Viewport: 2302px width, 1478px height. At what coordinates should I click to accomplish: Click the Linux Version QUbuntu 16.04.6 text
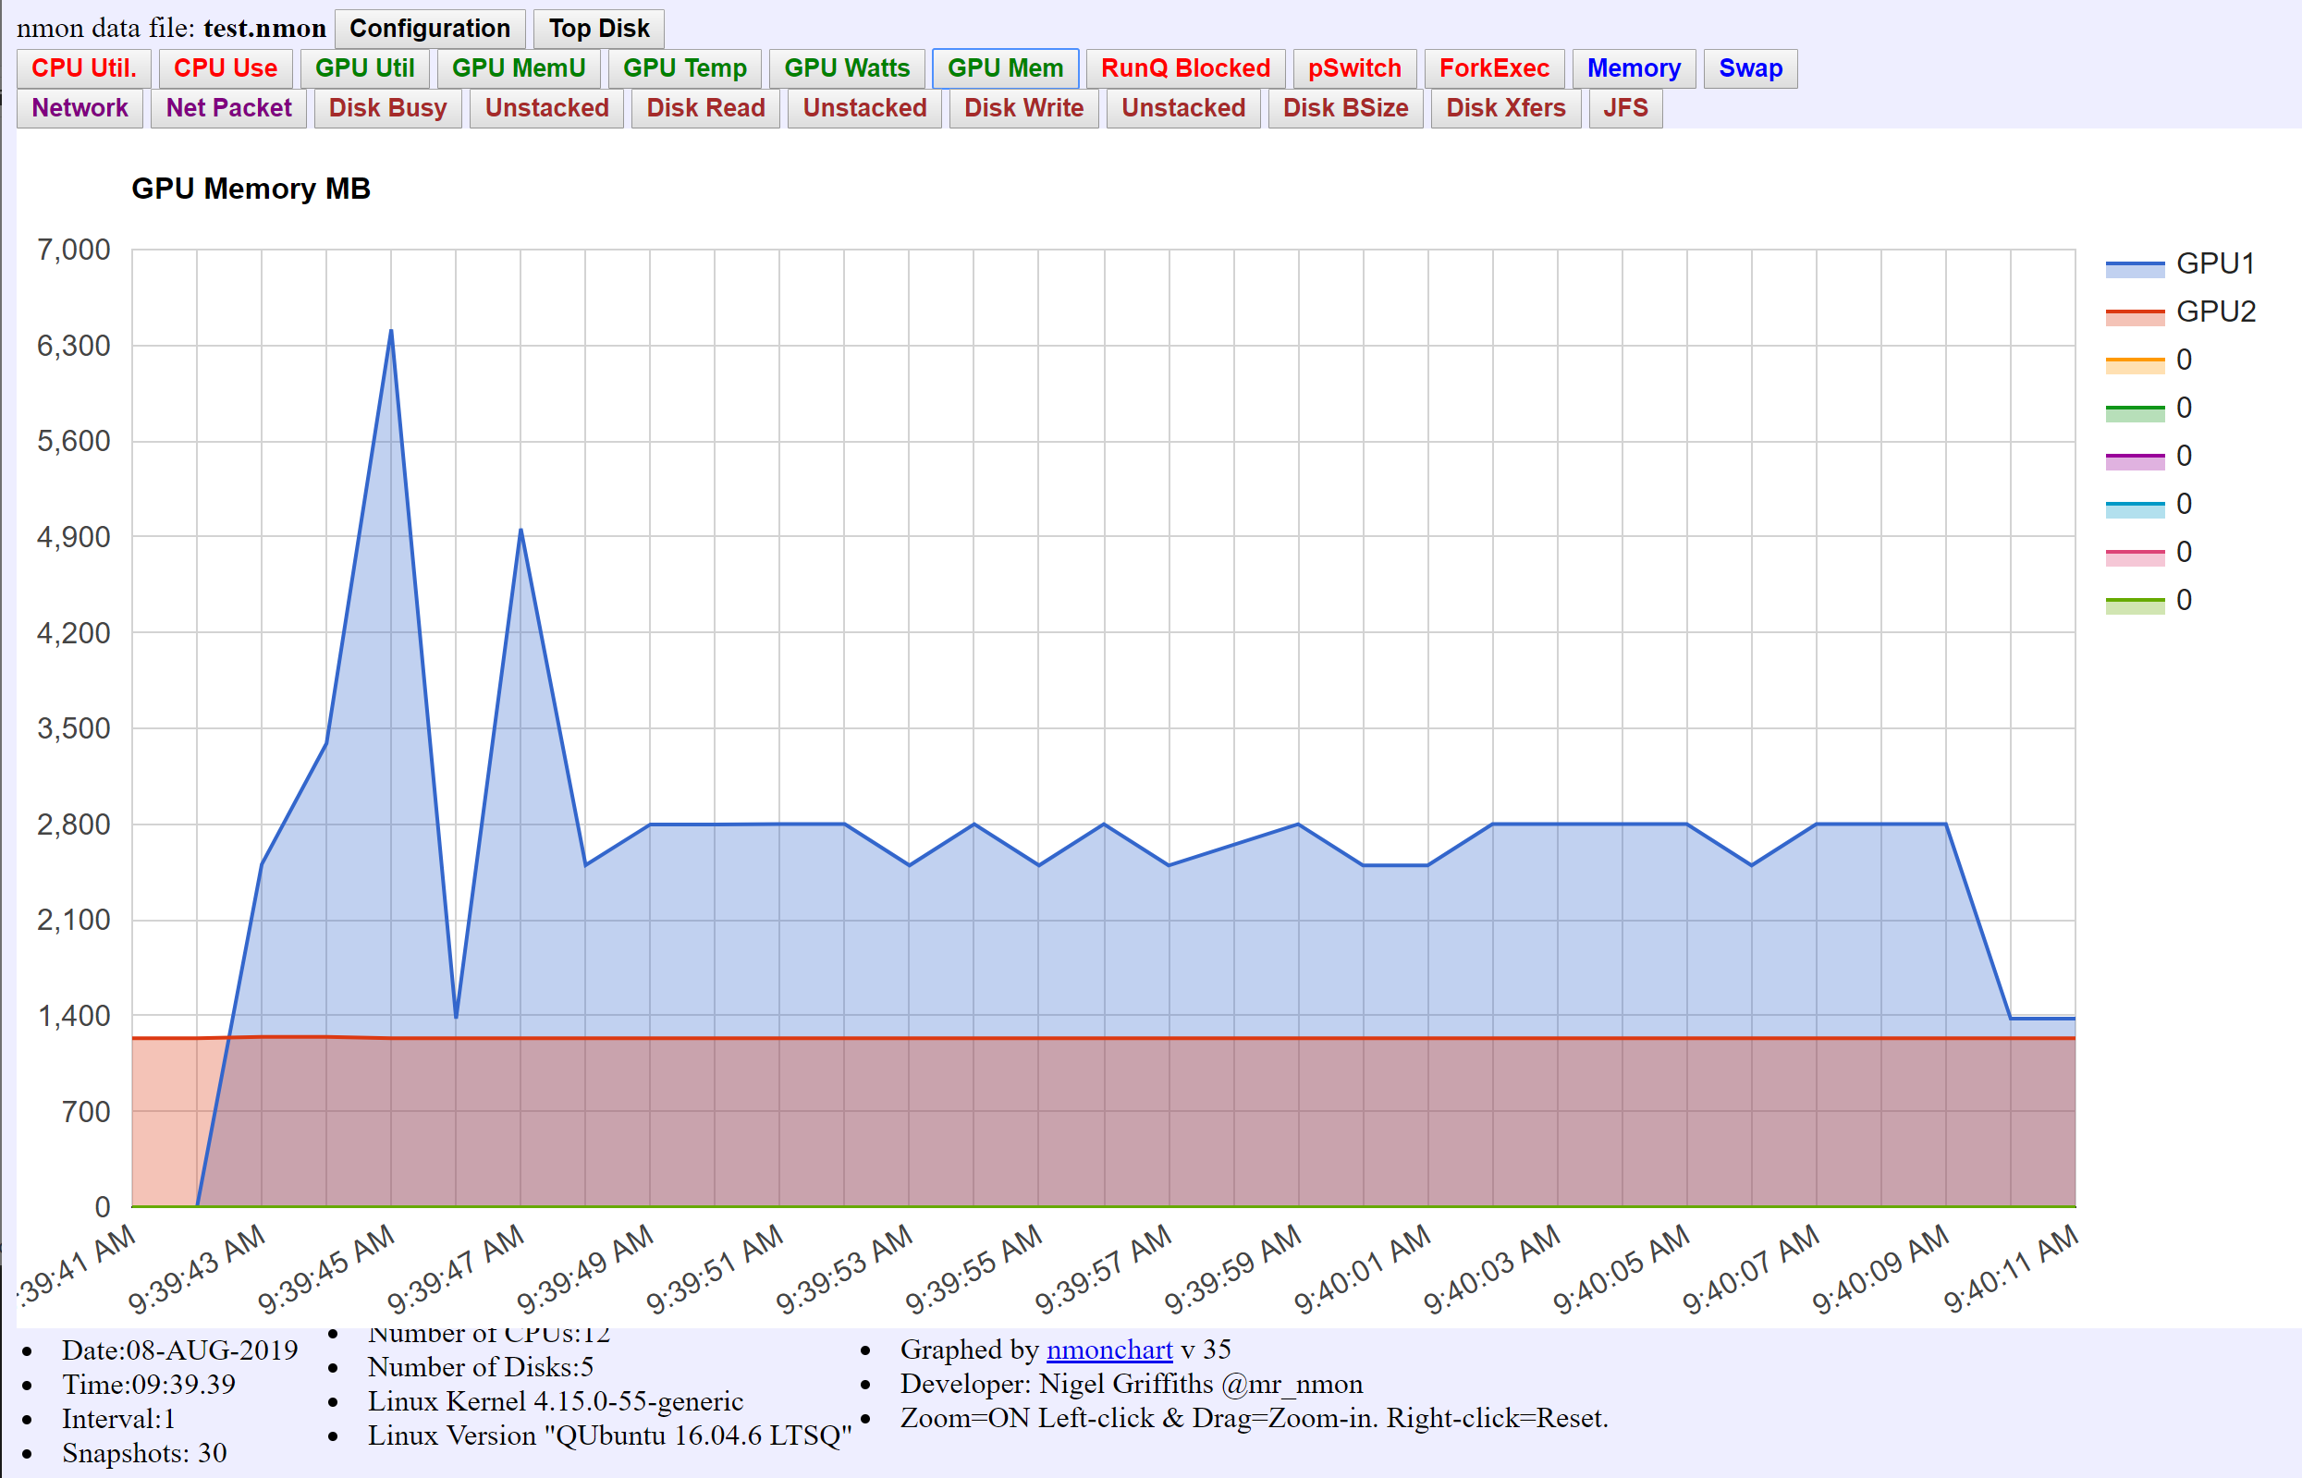pos(609,1435)
